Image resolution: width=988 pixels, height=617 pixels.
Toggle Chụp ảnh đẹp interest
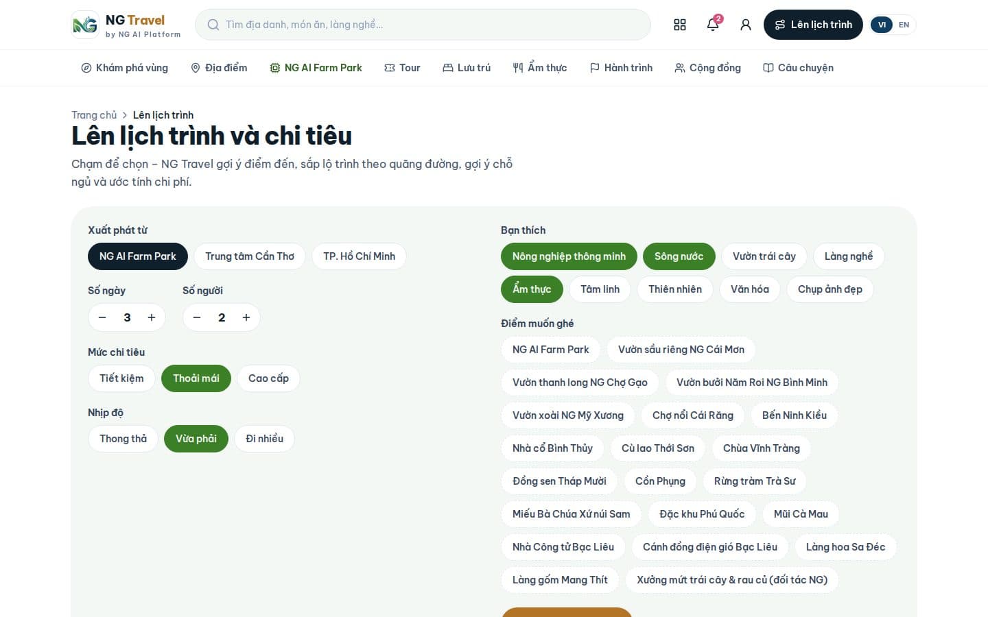click(x=830, y=289)
